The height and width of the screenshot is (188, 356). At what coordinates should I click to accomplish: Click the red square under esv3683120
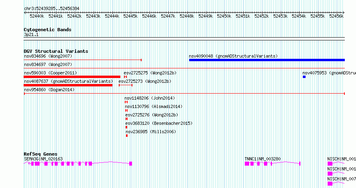coord(126,127)
